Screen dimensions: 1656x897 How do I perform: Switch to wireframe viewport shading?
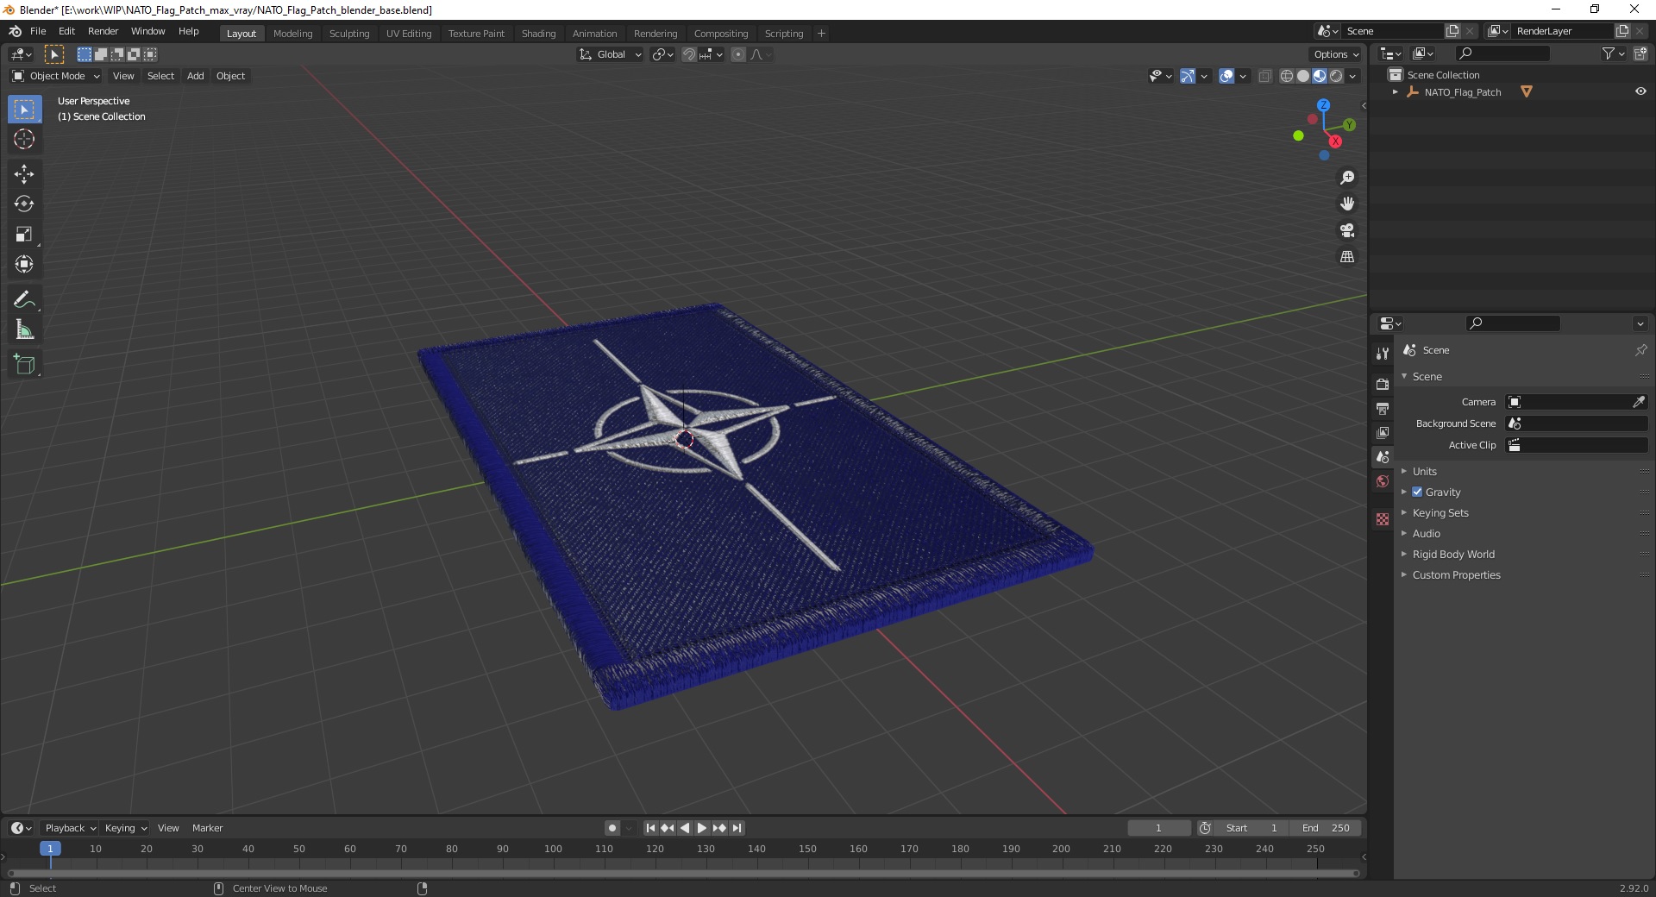coord(1287,76)
